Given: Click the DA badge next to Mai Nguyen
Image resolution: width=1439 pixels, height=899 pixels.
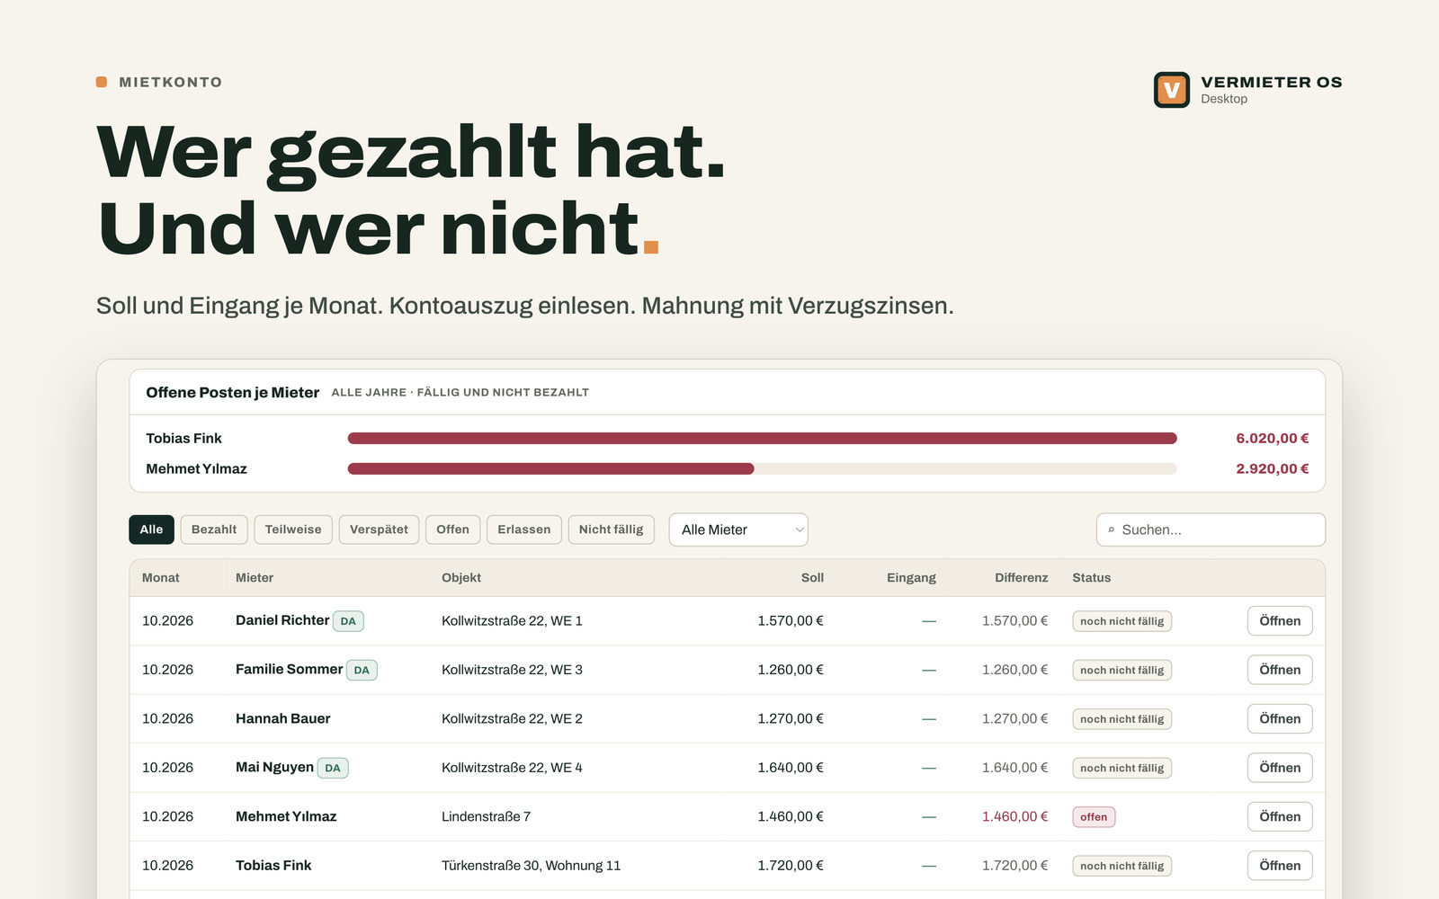Looking at the screenshot, I should [333, 768].
